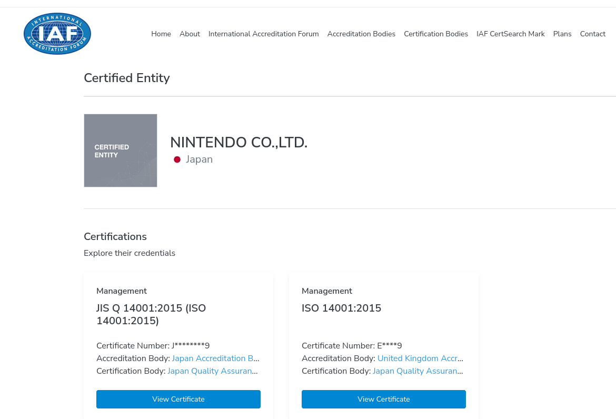616x419 pixels.
Task: Click the JIS Q 14001:2015 (ISO 14001:2015) title
Action: click(151, 314)
